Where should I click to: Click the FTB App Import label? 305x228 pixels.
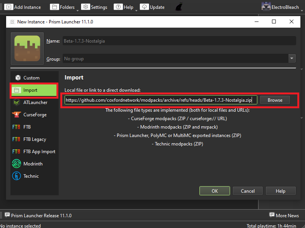[x=39, y=152]
